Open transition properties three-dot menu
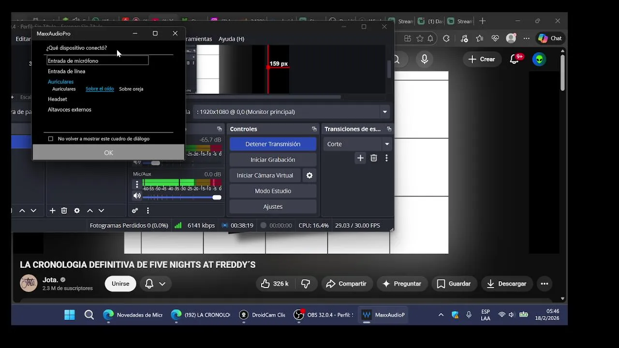Image resolution: width=619 pixels, height=348 pixels. [386, 158]
